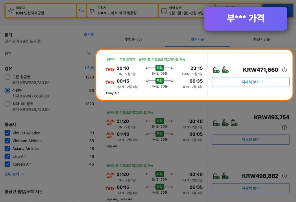Click the departure airplane icon beside ICN
The height and width of the screenshot is (202, 296).
10,10
